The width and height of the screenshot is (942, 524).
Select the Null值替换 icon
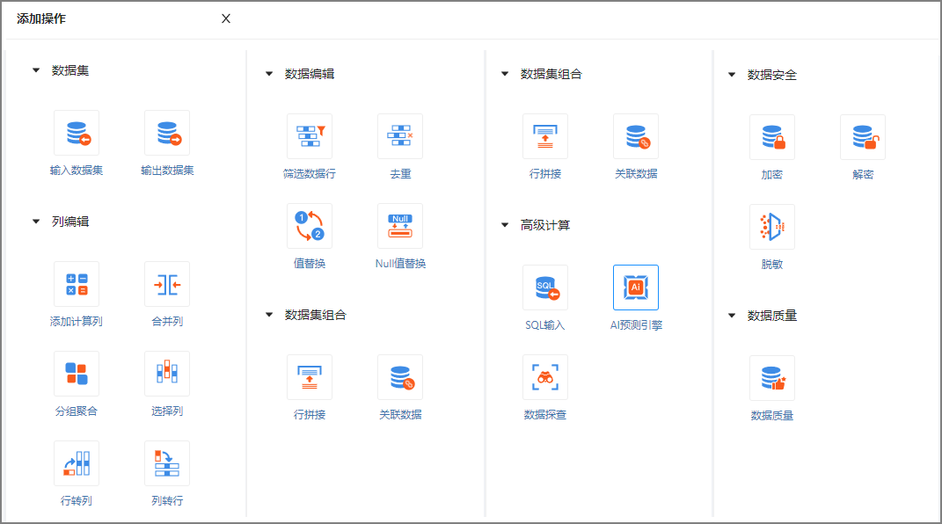tap(400, 226)
